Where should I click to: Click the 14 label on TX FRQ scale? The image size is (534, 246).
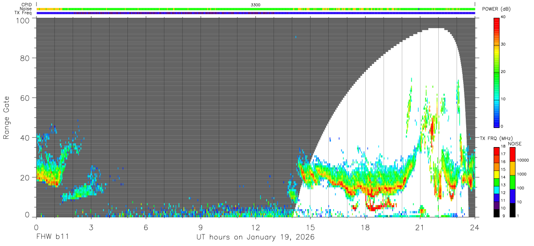coord(503,177)
